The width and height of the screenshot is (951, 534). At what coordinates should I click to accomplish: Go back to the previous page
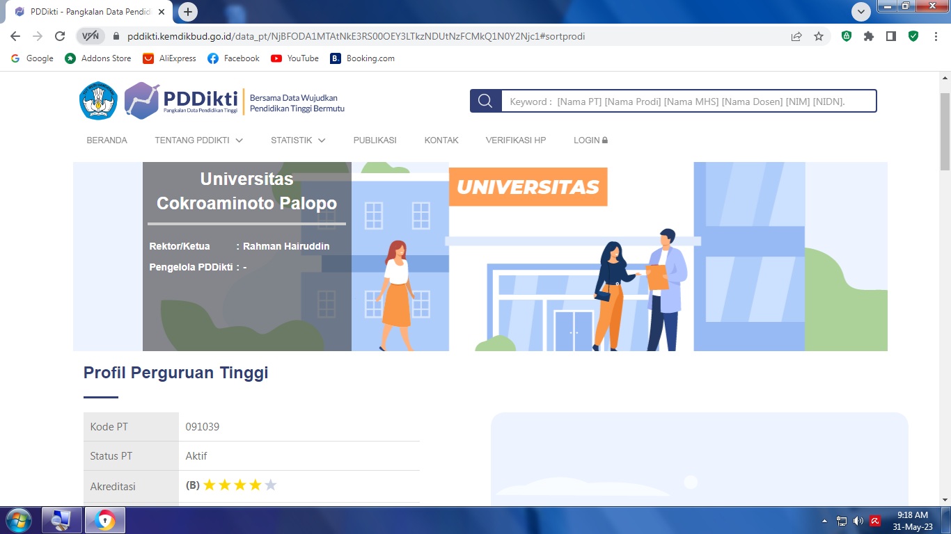click(x=15, y=36)
